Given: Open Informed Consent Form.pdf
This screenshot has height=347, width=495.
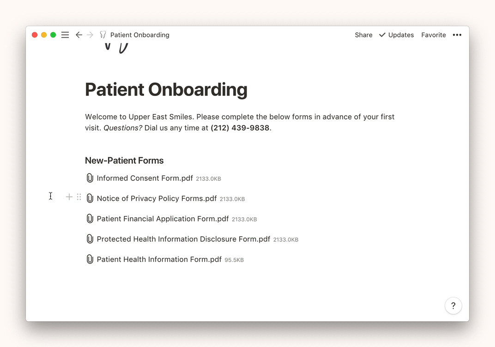Looking at the screenshot, I should click(145, 178).
